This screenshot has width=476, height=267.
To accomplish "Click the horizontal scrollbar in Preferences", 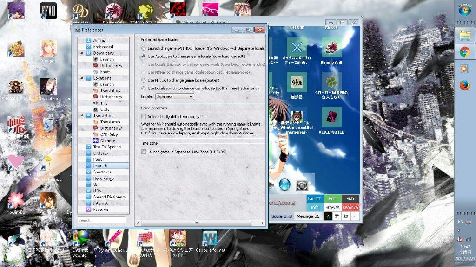I will [196, 223].
